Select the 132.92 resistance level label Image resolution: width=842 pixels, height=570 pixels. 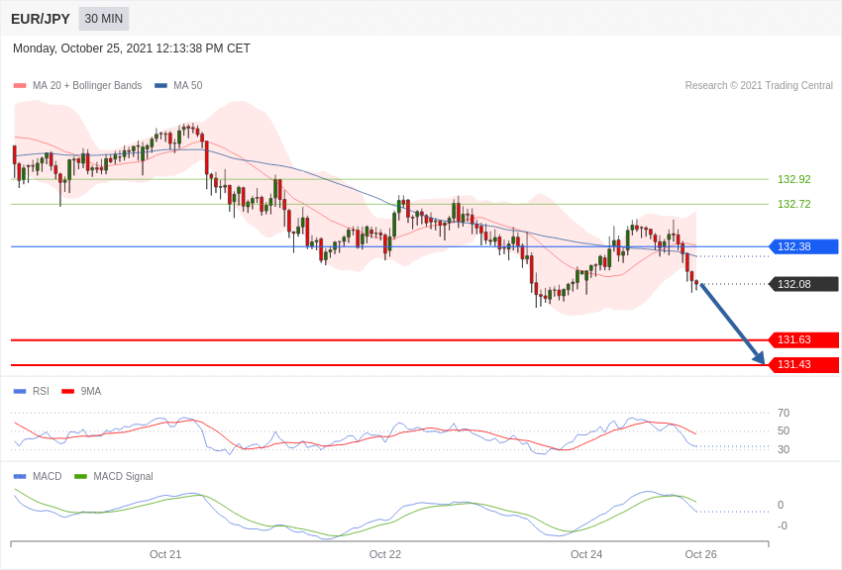[x=794, y=180]
